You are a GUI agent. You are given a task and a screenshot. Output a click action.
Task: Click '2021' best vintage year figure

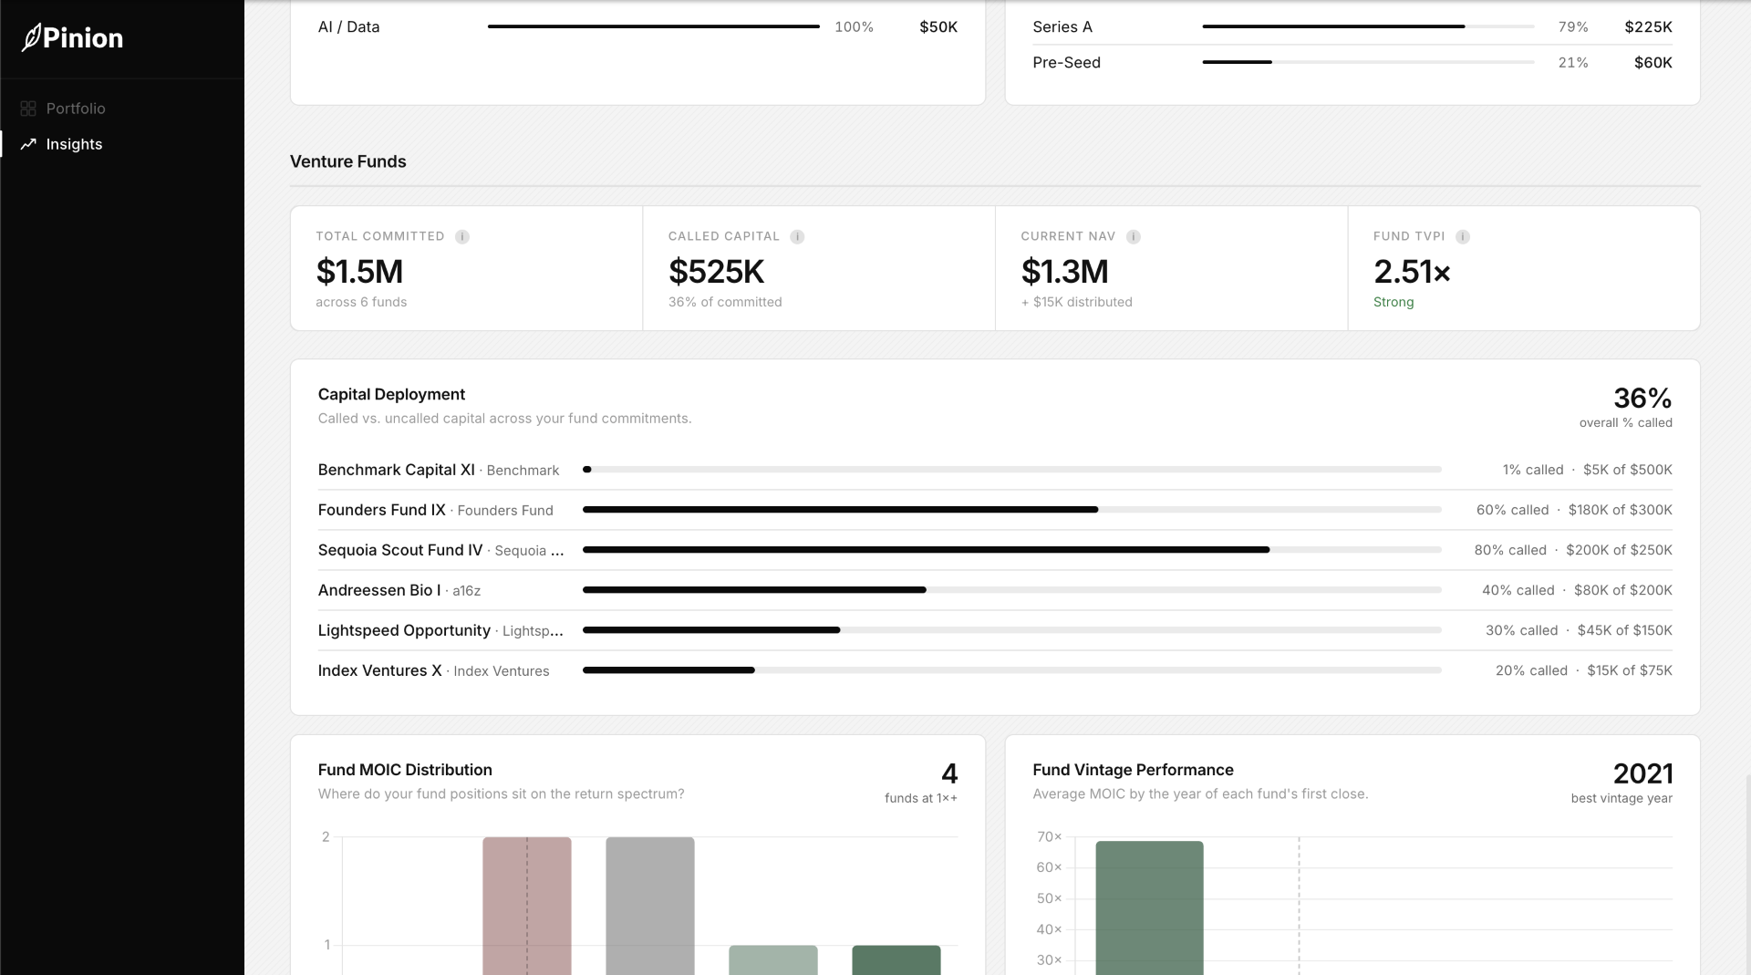[1642, 773]
